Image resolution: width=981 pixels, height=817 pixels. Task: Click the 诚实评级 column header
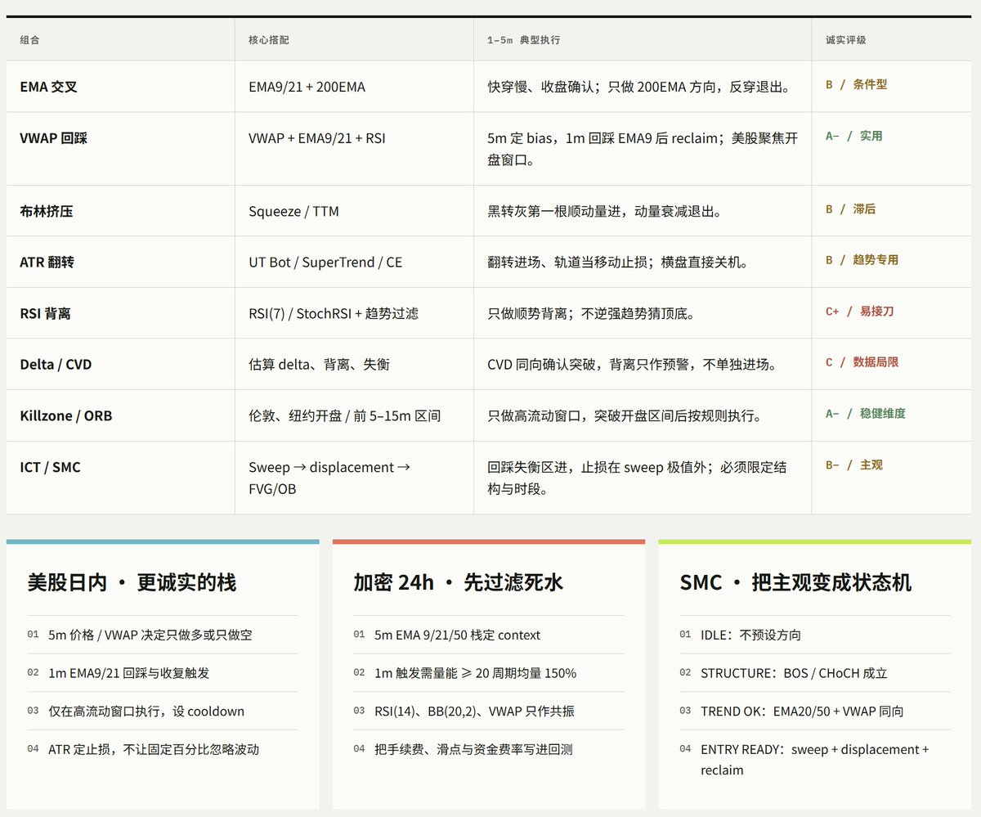(x=845, y=40)
